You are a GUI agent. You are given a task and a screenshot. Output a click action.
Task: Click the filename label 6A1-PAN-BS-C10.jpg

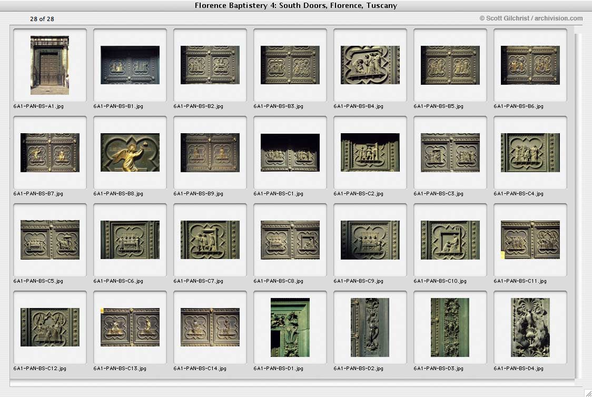(x=440, y=281)
